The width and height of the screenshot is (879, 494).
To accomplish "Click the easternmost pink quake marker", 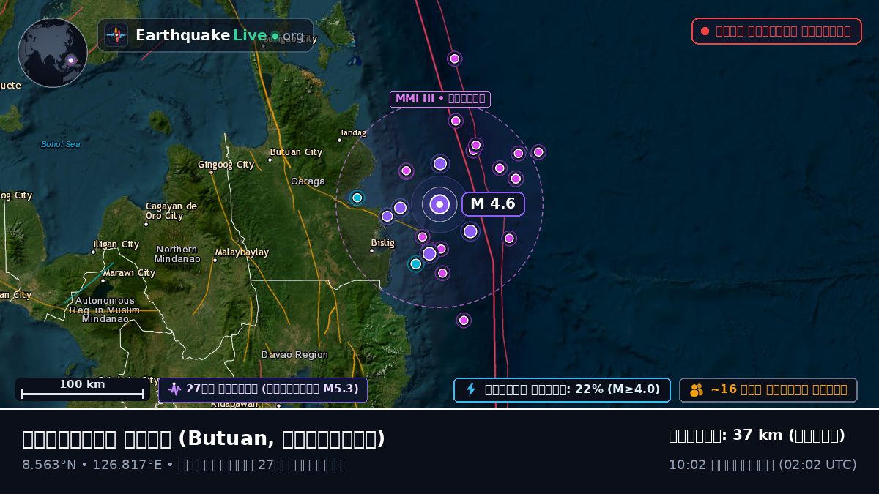I will 538,152.
